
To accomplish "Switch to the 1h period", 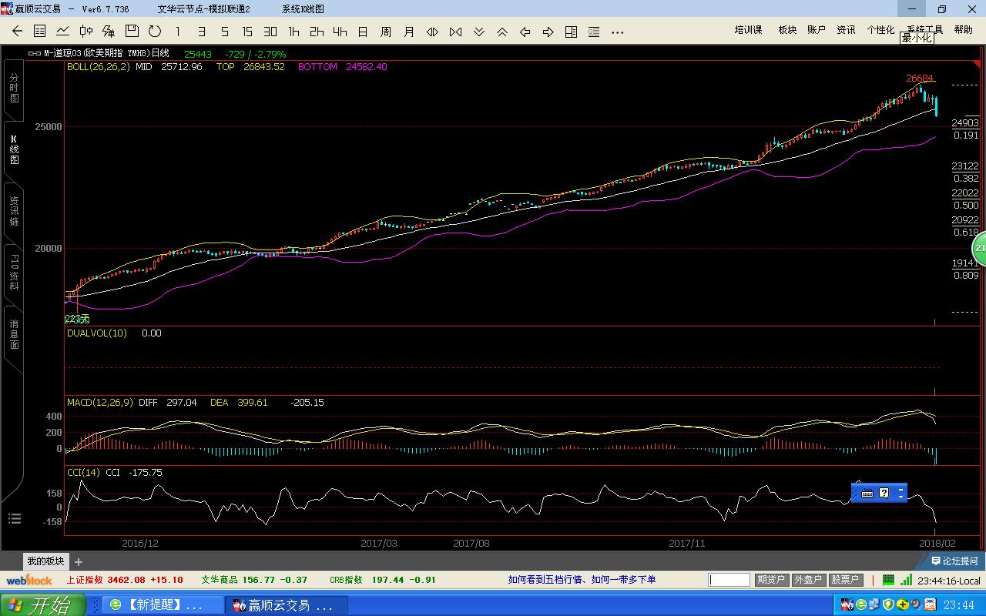I will (293, 32).
